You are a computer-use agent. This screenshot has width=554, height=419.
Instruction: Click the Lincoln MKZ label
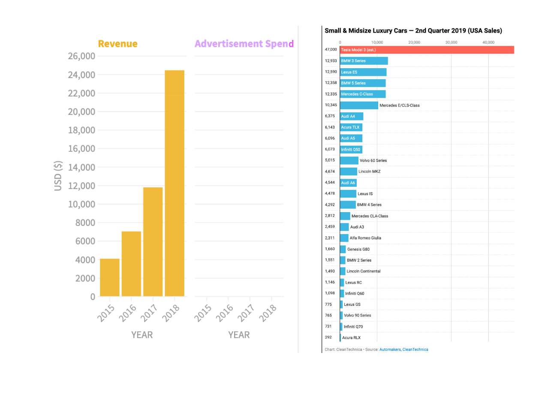(369, 171)
